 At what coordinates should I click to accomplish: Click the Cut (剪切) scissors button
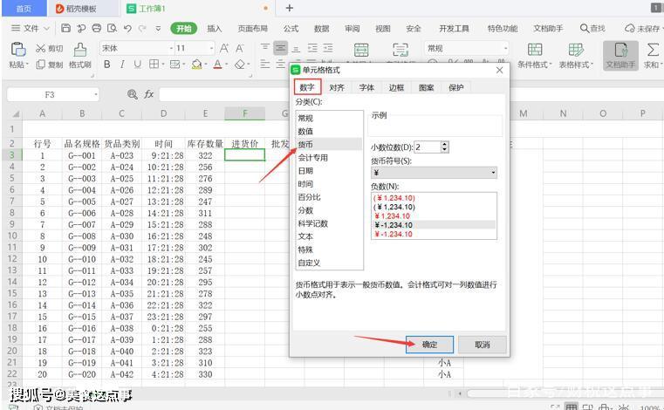(49, 49)
